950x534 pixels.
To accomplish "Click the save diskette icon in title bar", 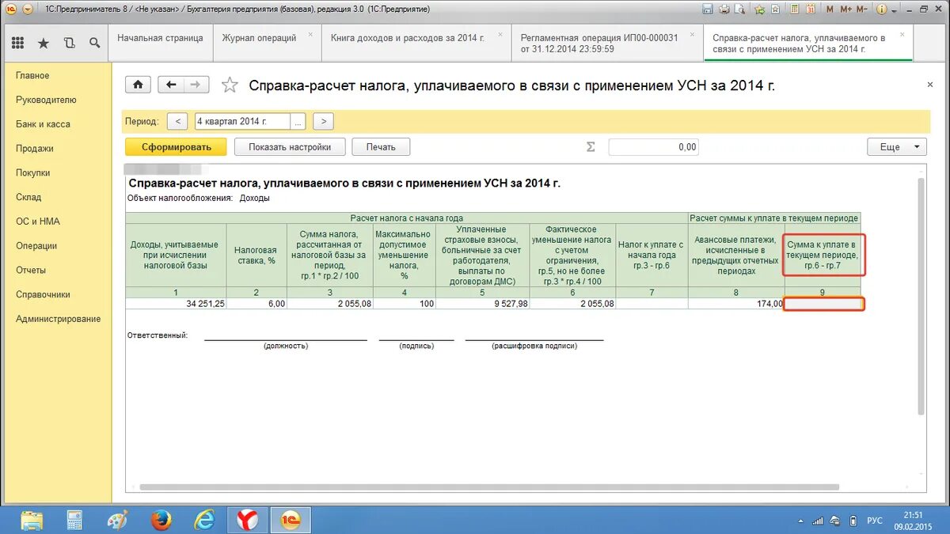I will point(708,9).
